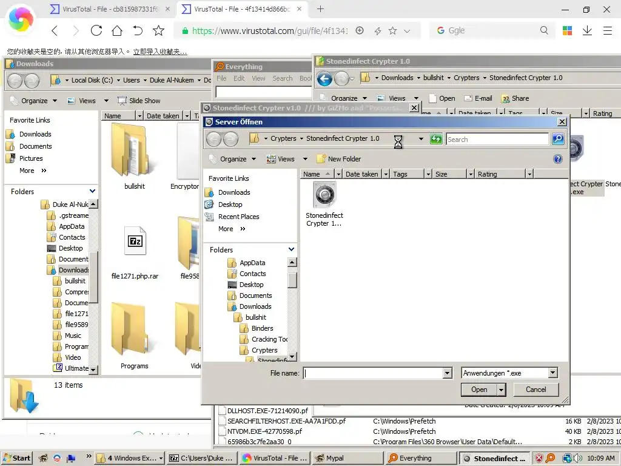Screen dimensions: 621x466
Task: Click the blue search magnifier in Server Öffnen dialog
Action: [558, 139]
